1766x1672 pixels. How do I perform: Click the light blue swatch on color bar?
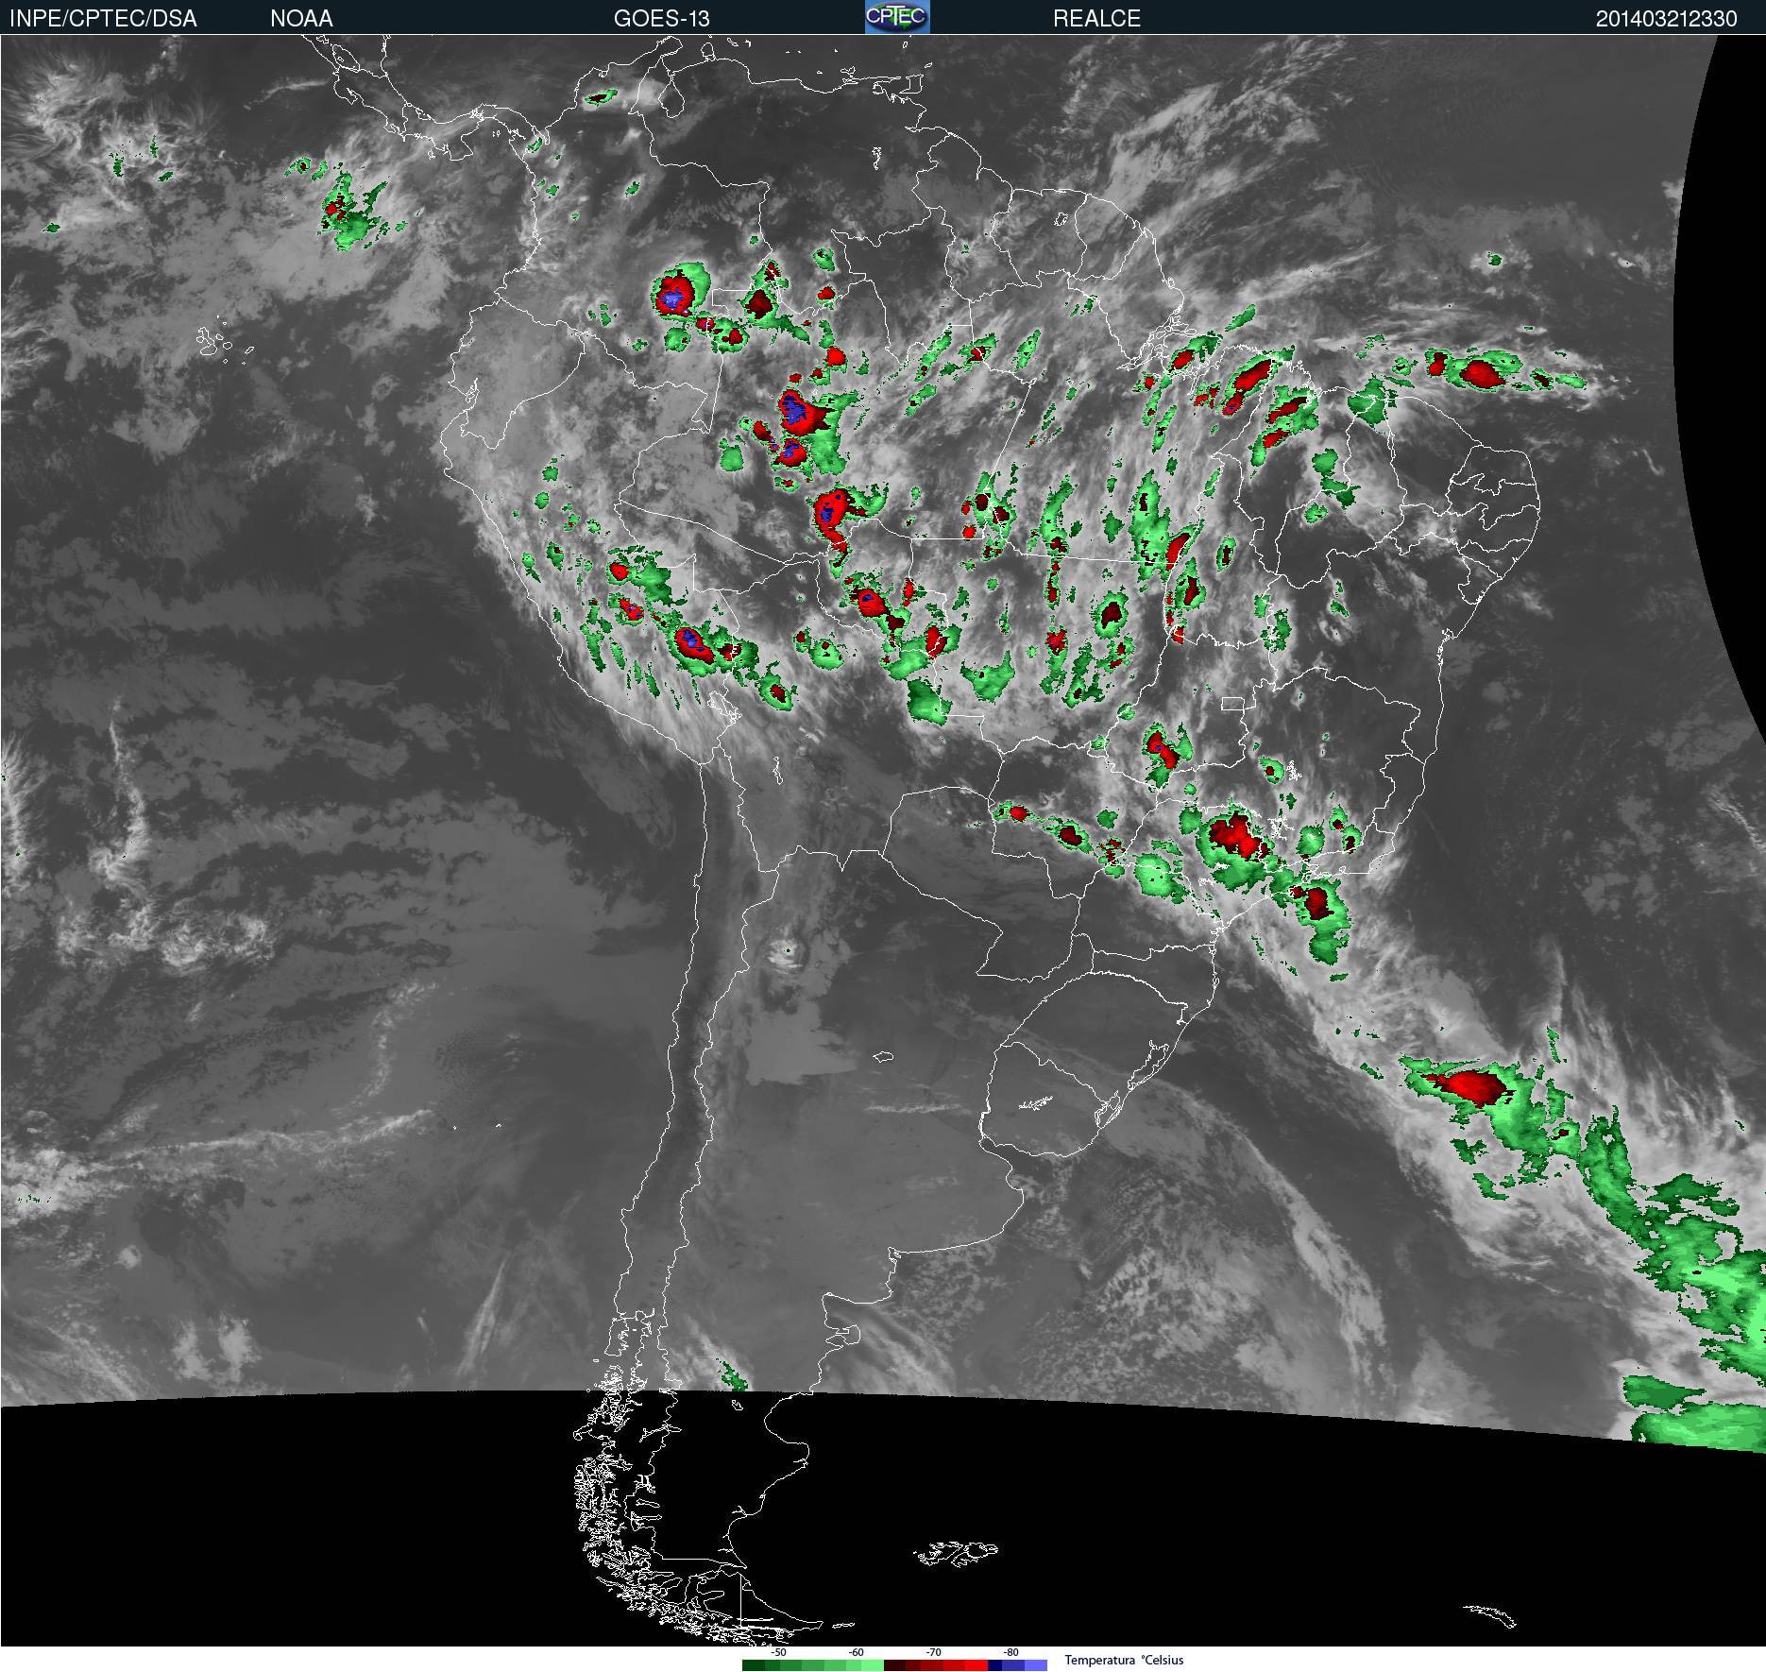(1036, 1665)
